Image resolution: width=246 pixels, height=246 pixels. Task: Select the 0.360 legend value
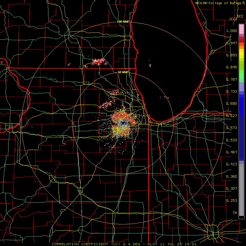[x=232, y=177]
